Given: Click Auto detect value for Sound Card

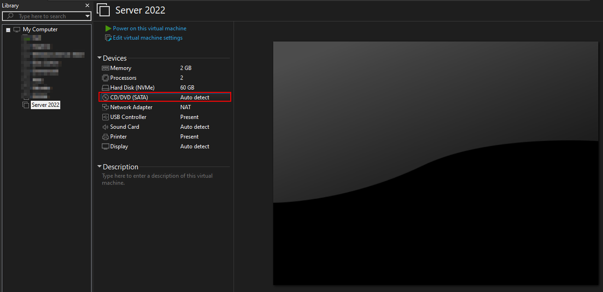Looking at the screenshot, I should pyautogui.click(x=195, y=127).
